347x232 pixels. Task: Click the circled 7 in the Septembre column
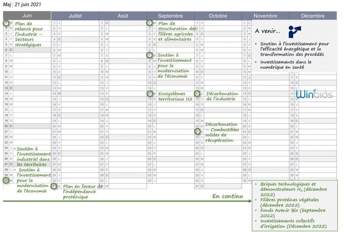(149, 55)
